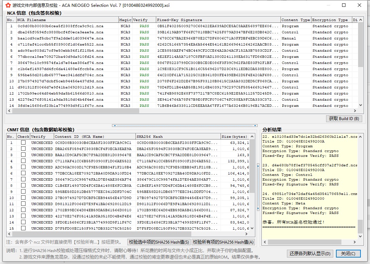Image resolution: width=370 pixels, height=264 pixels.
Task: Check the box for CNMT row 1
Action: [23, 143]
